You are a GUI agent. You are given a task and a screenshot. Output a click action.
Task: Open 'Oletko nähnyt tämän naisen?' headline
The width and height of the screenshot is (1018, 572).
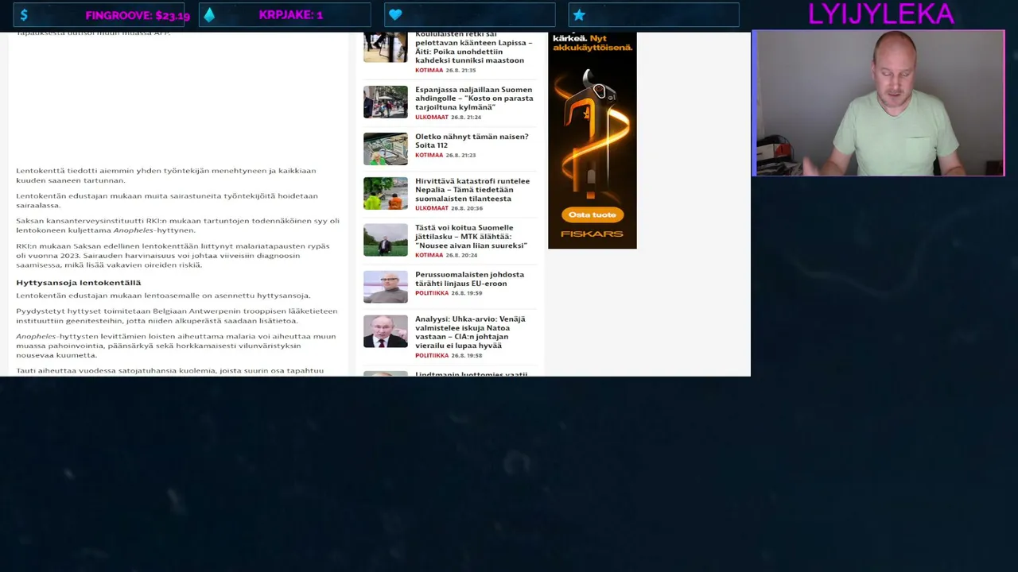pos(472,141)
